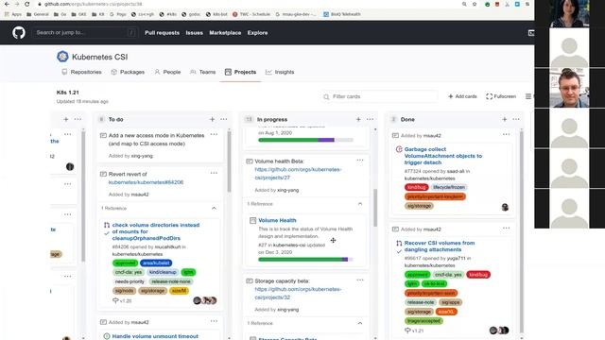This screenshot has height=340, width=605.
Task: Click the Done column scrollbar
Action: [522, 231]
